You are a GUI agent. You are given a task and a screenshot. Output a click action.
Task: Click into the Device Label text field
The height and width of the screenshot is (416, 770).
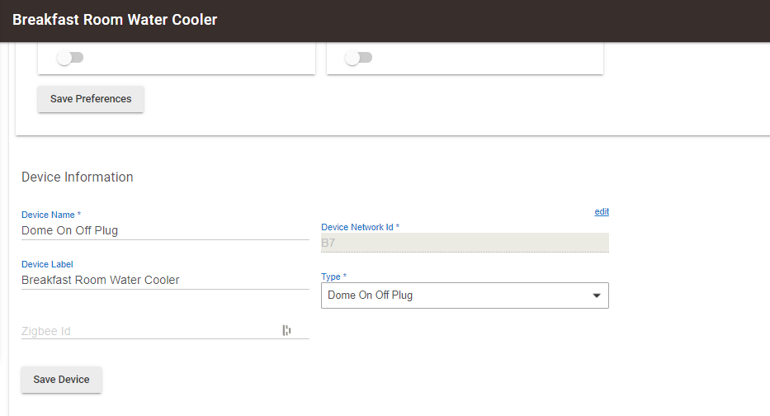pos(165,281)
